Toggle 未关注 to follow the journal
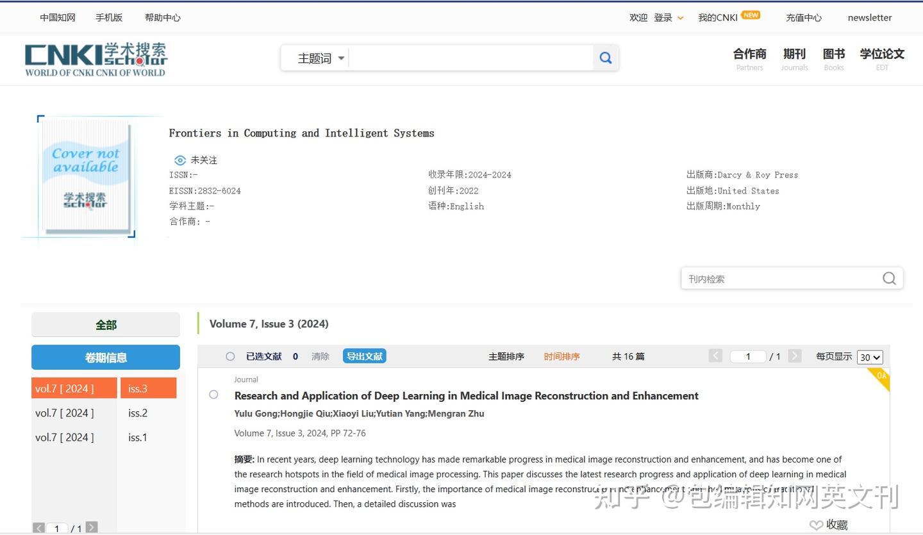Screen dimensions: 923x535 pos(195,160)
